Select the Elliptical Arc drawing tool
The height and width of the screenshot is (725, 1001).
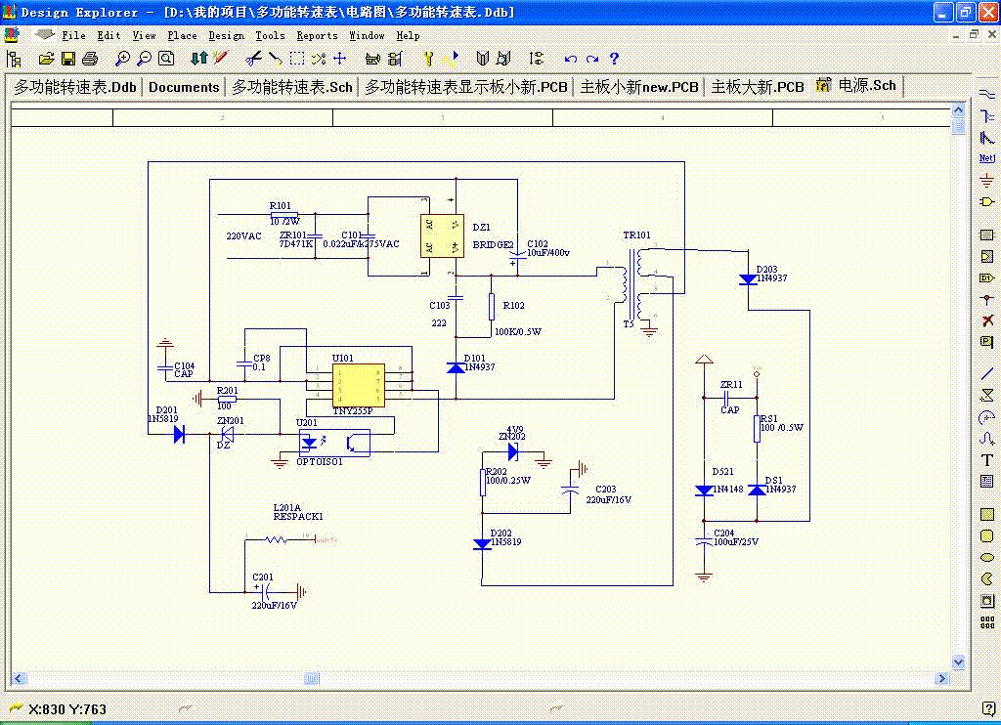coord(987,417)
